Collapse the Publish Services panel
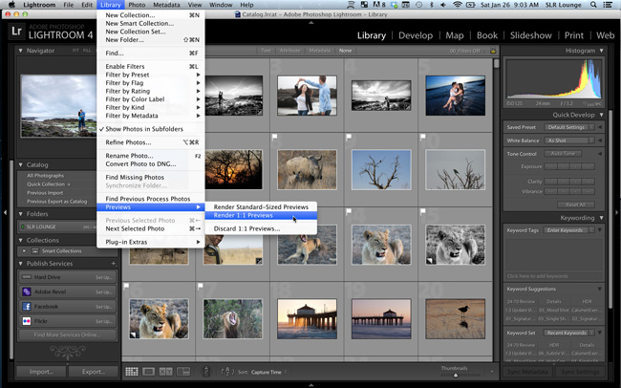 [x=21, y=264]
